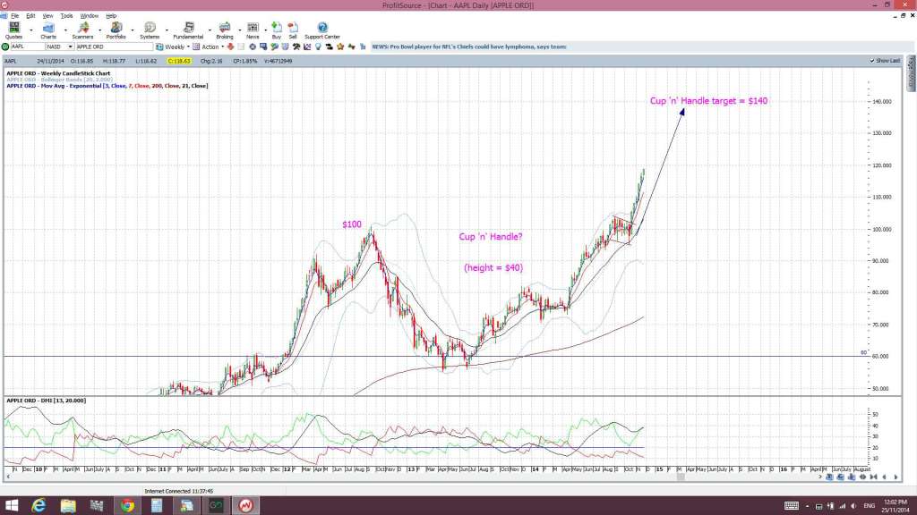Click the highlighted C:118.63 close value

tap(179, 61)
